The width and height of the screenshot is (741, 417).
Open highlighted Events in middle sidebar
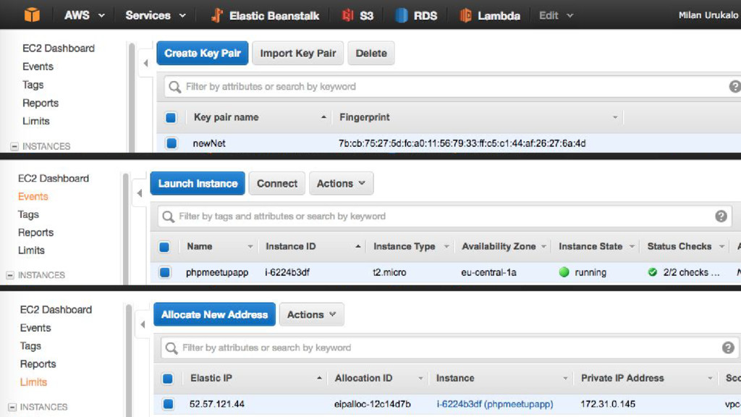(x=33, y=196)
